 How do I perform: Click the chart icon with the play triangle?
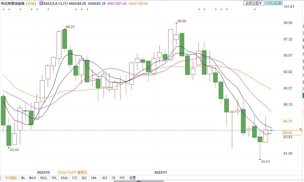coord(276,3)
